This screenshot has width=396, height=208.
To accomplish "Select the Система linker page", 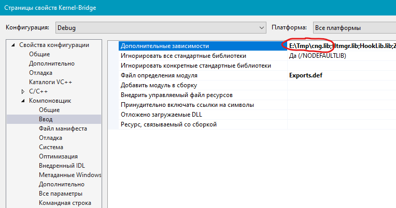I will point(51,147).
